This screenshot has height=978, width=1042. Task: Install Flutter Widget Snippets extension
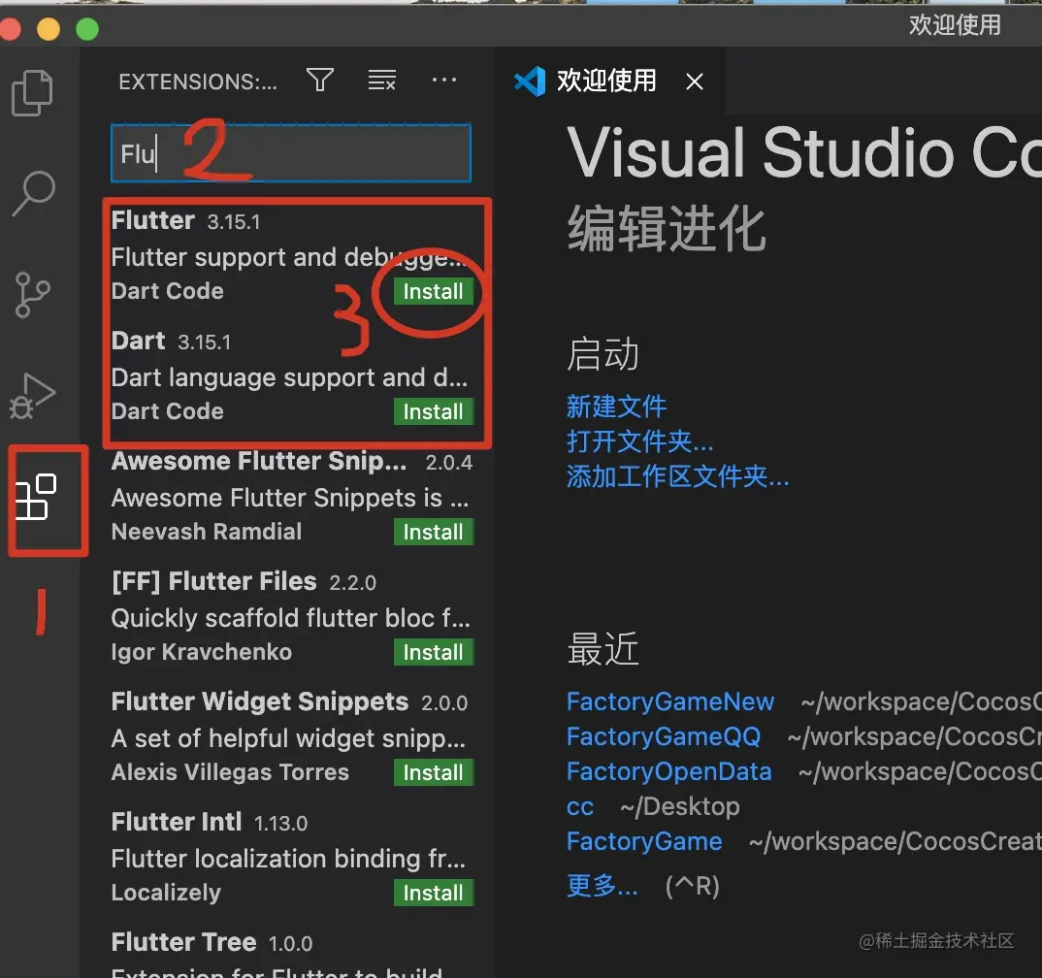click(x=434, y=772)
